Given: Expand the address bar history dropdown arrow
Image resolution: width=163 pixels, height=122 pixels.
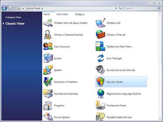Looking at the screenshot, I should point(116,8).
